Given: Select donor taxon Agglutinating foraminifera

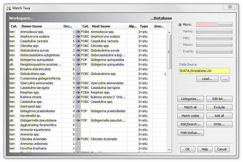Looking at the screenshot, I should pyautogui.click(x=38, y=125).
